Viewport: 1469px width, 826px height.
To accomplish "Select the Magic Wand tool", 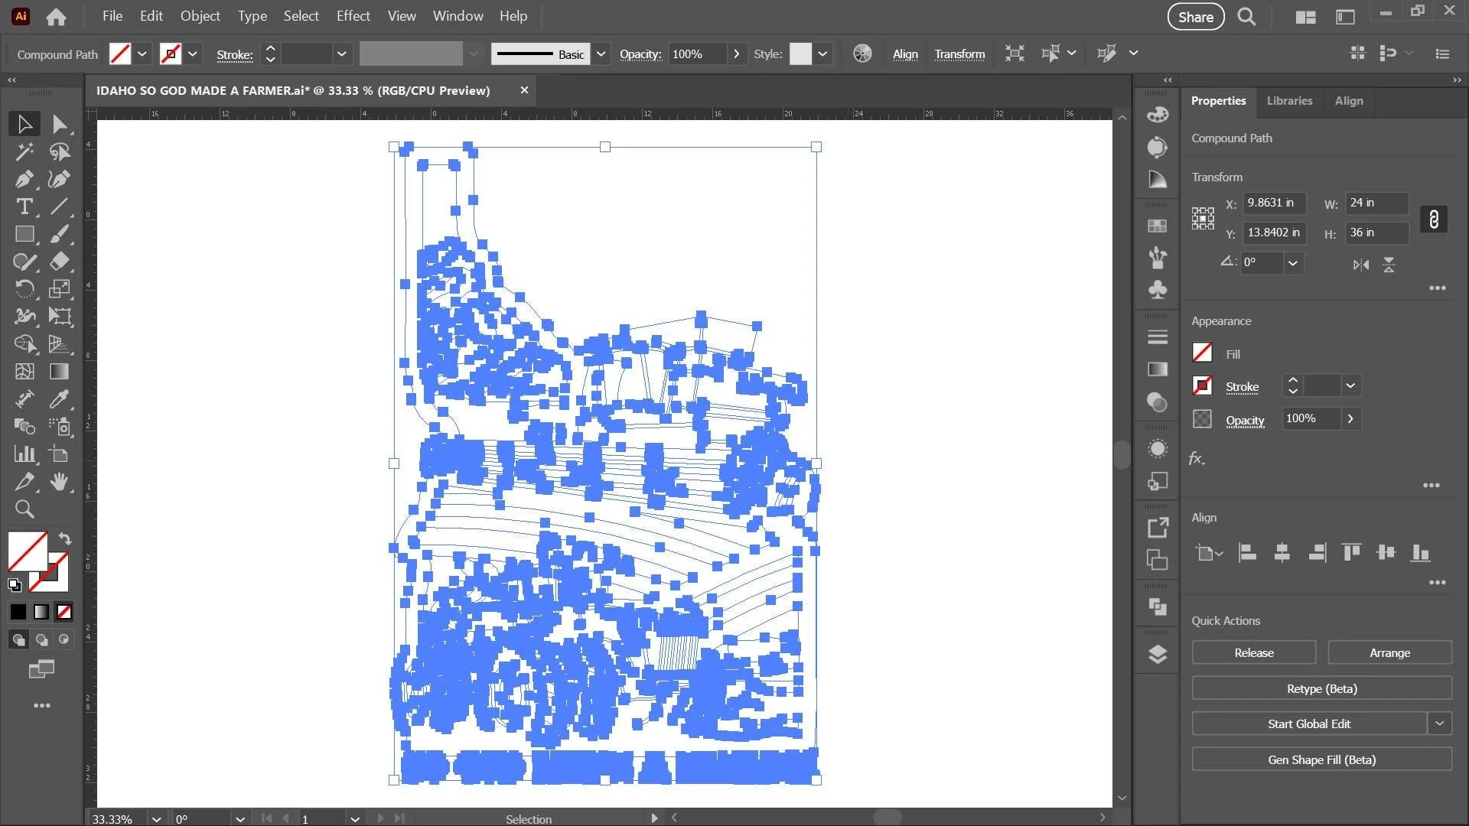I will tap(24, 151).
